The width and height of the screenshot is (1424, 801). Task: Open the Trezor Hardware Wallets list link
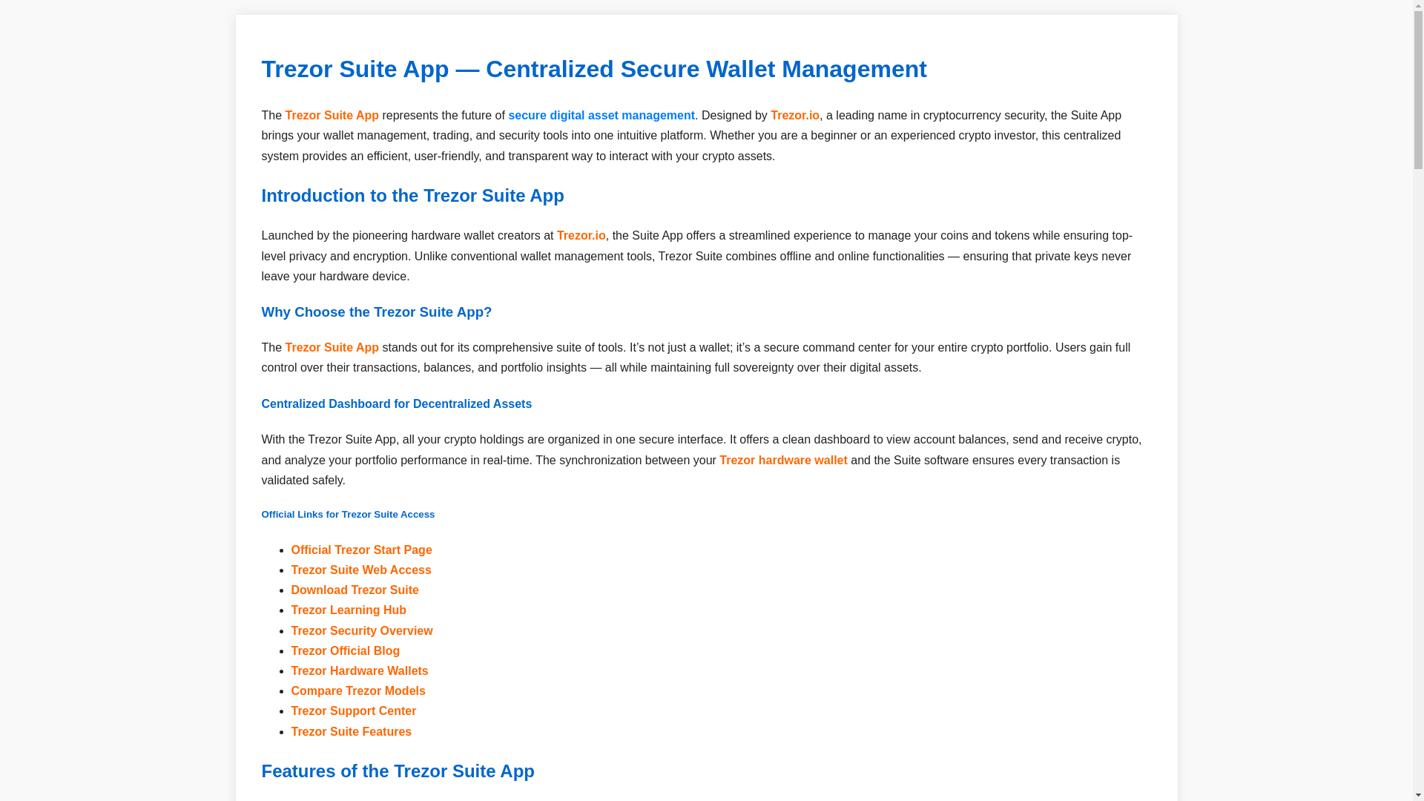coord(359,670)
